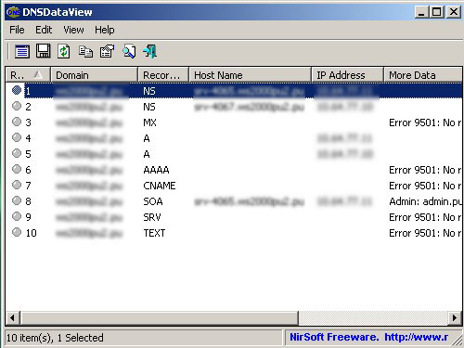Click the horizontal scrollbar thumb
Viewport: 464px width, 348px height.
[159, 317]
